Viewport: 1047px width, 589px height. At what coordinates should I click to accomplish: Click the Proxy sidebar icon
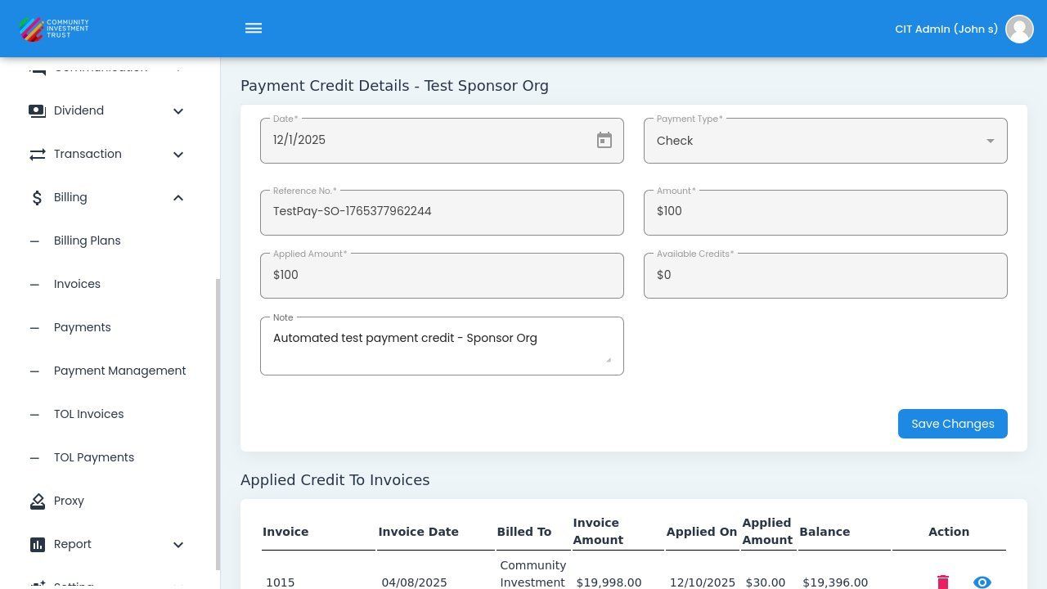click(x=38, y=501)
